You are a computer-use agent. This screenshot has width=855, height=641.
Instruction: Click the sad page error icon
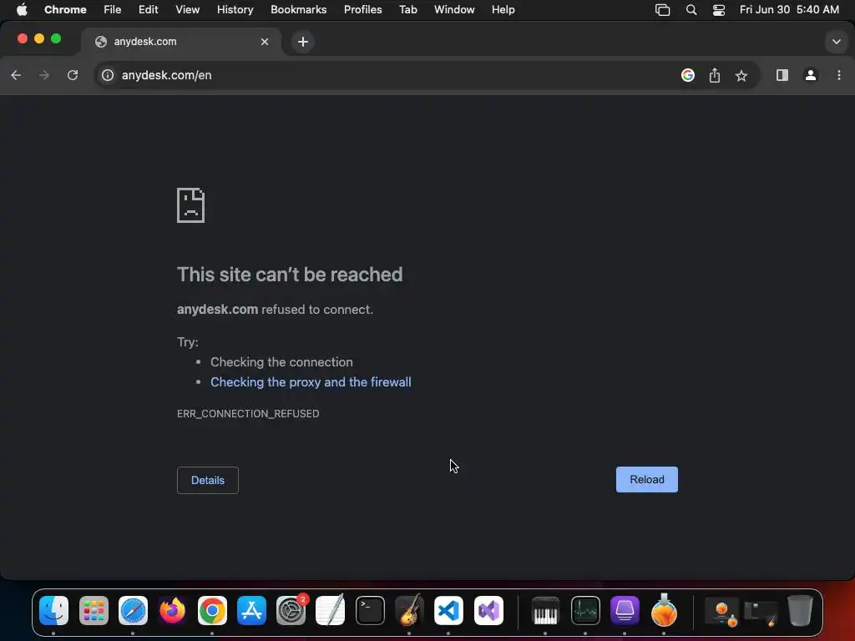point(191,205)
